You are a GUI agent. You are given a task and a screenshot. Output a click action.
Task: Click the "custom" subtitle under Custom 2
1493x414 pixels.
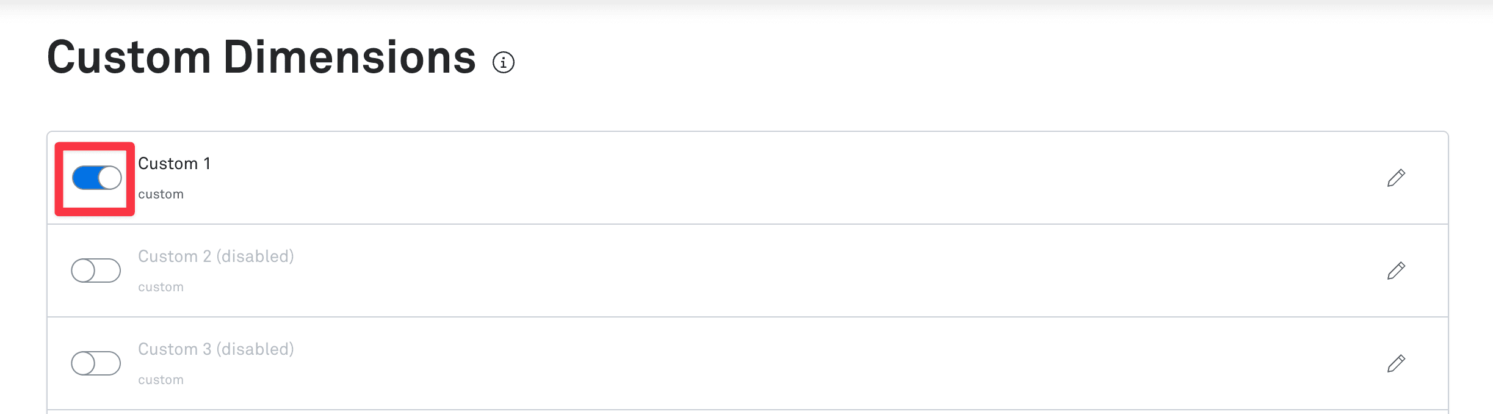(161, 287)
